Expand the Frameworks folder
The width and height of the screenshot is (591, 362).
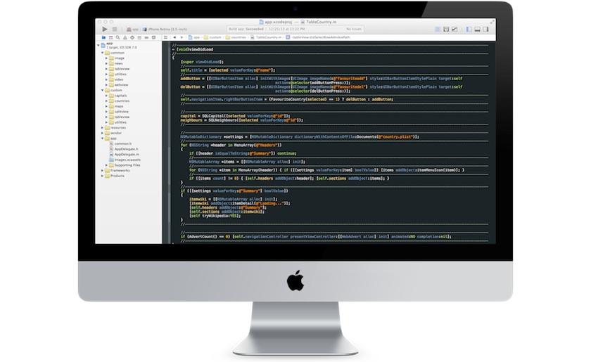point(102,170)
